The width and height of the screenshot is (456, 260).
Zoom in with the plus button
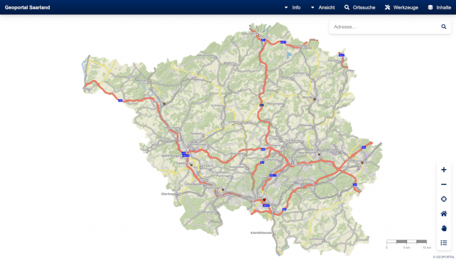tap(443, 170)
